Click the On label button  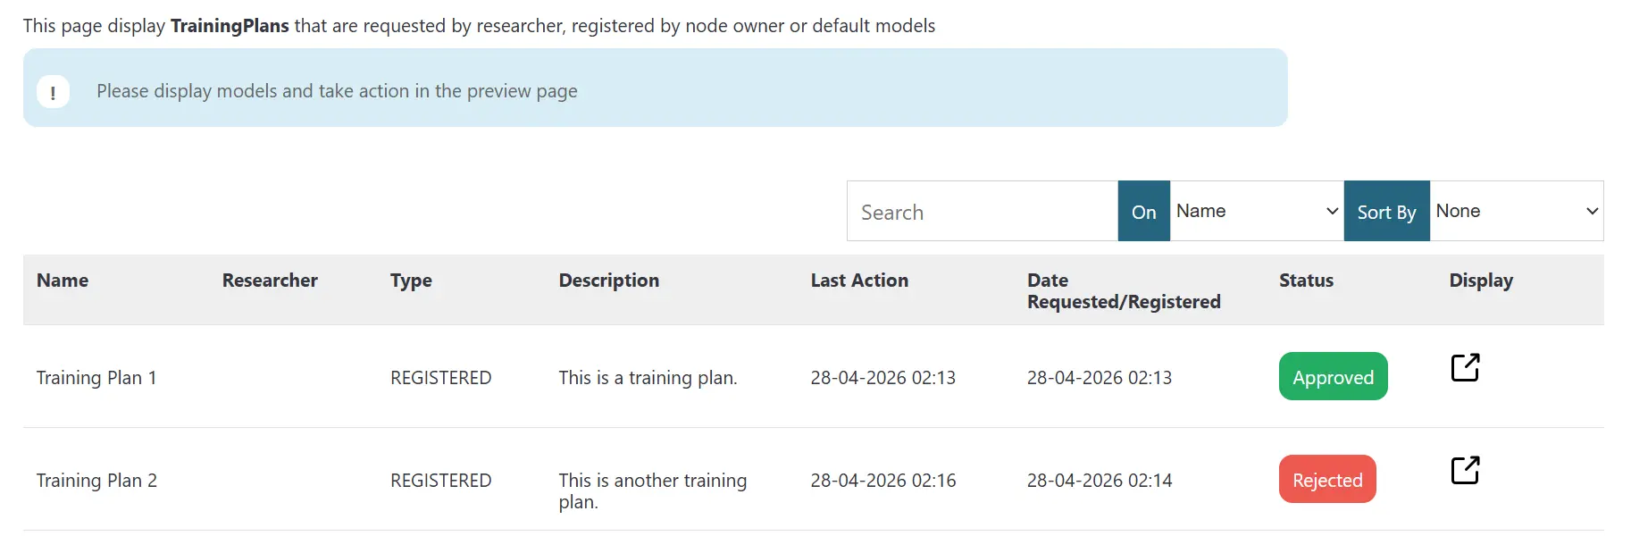click(x=1144, y=211)
